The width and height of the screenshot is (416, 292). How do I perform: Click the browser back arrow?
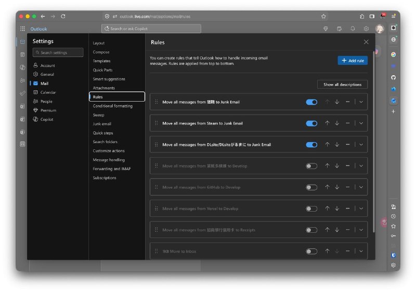[43, 17]
